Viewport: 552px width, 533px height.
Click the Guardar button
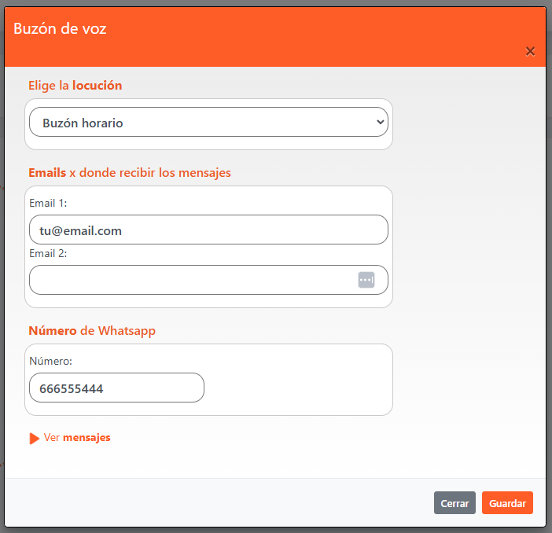coord(507,502)
